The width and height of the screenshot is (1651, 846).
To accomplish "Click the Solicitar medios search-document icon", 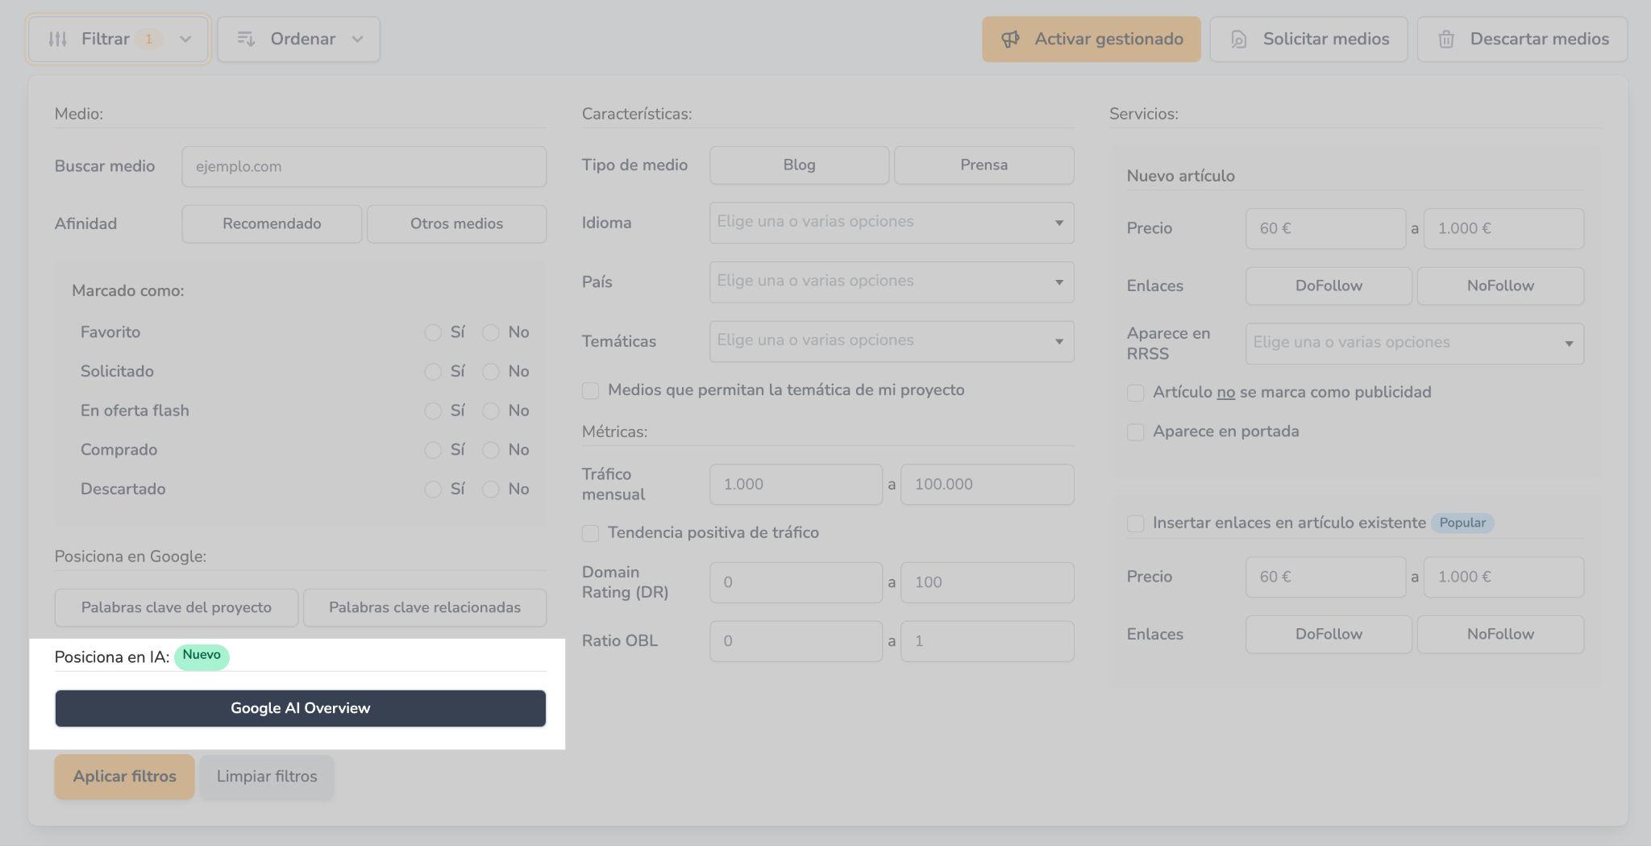I will pos(1239,40).
